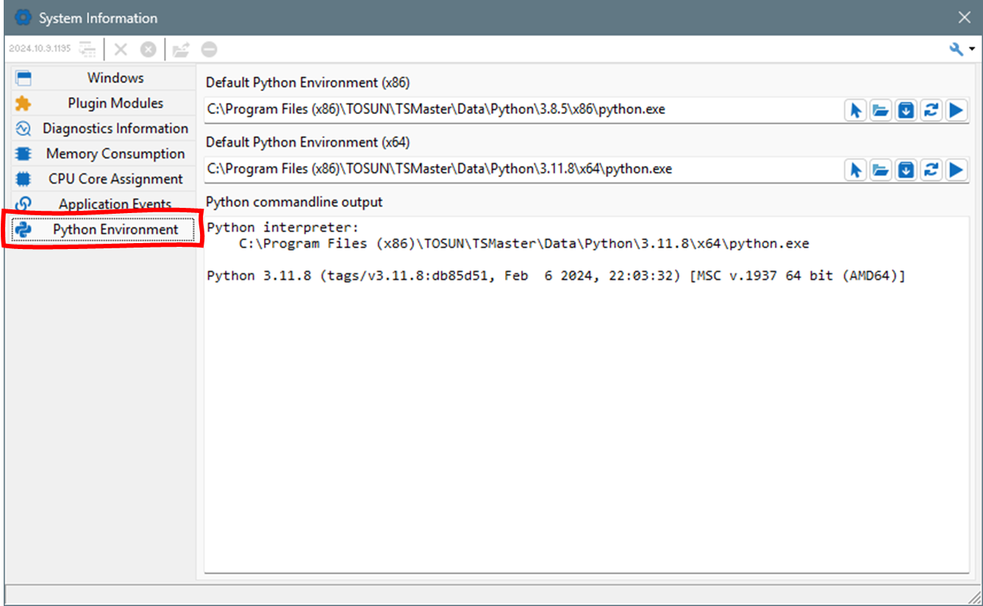Click the grayed folder export icon in the toolbar
The image size is (983, 606).
tap(181, 49)
